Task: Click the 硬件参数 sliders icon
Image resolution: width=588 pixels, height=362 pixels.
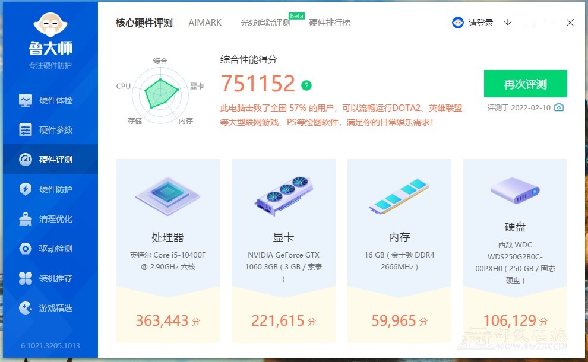Action: pos(26,130)
